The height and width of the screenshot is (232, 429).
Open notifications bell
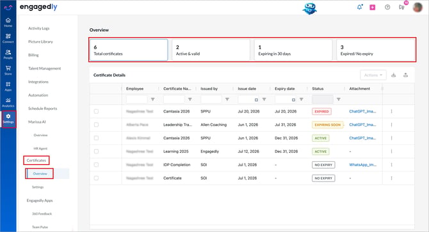[359, 7]
